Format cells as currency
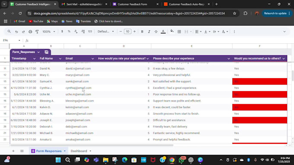Image resolution: width=294 pixels, height=165 pixels. coord(62,32)
